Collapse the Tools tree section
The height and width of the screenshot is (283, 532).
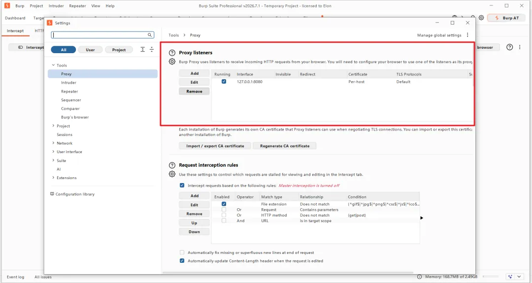(53, 65)
